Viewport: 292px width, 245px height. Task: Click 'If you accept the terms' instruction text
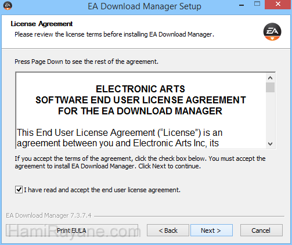(x=140, y=163)
